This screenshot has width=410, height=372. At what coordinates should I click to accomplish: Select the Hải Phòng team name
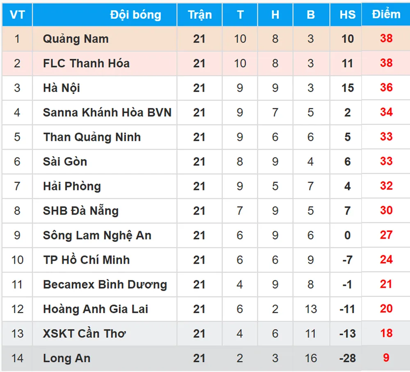coord(72,186)
